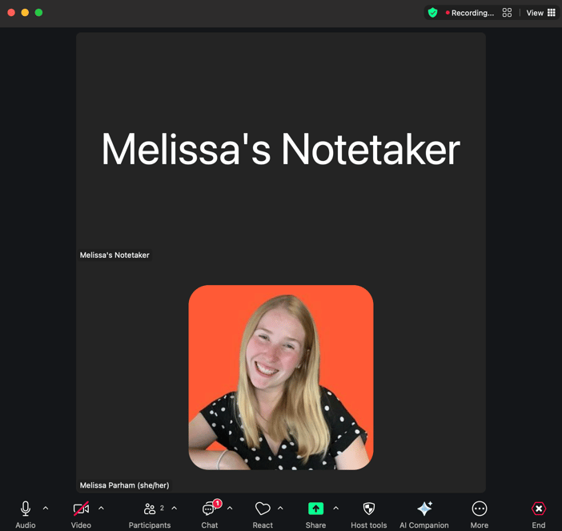Click the green encryption shield icon
The height and width of the screenshot is (531, 562).
tap(433, 13)
